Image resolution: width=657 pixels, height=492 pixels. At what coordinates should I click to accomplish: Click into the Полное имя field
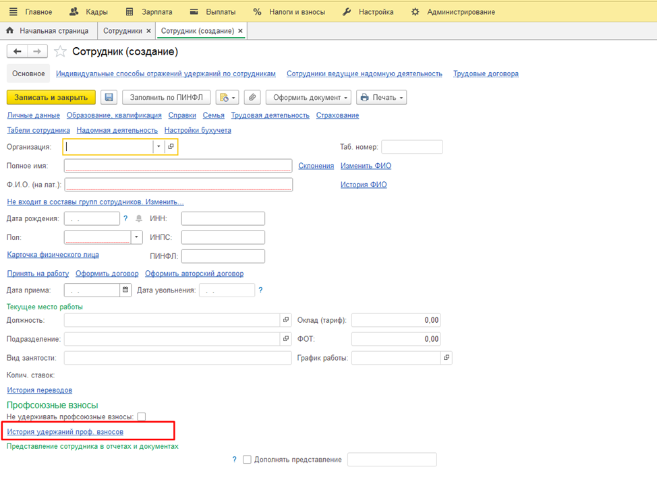(x=178, y=166)
